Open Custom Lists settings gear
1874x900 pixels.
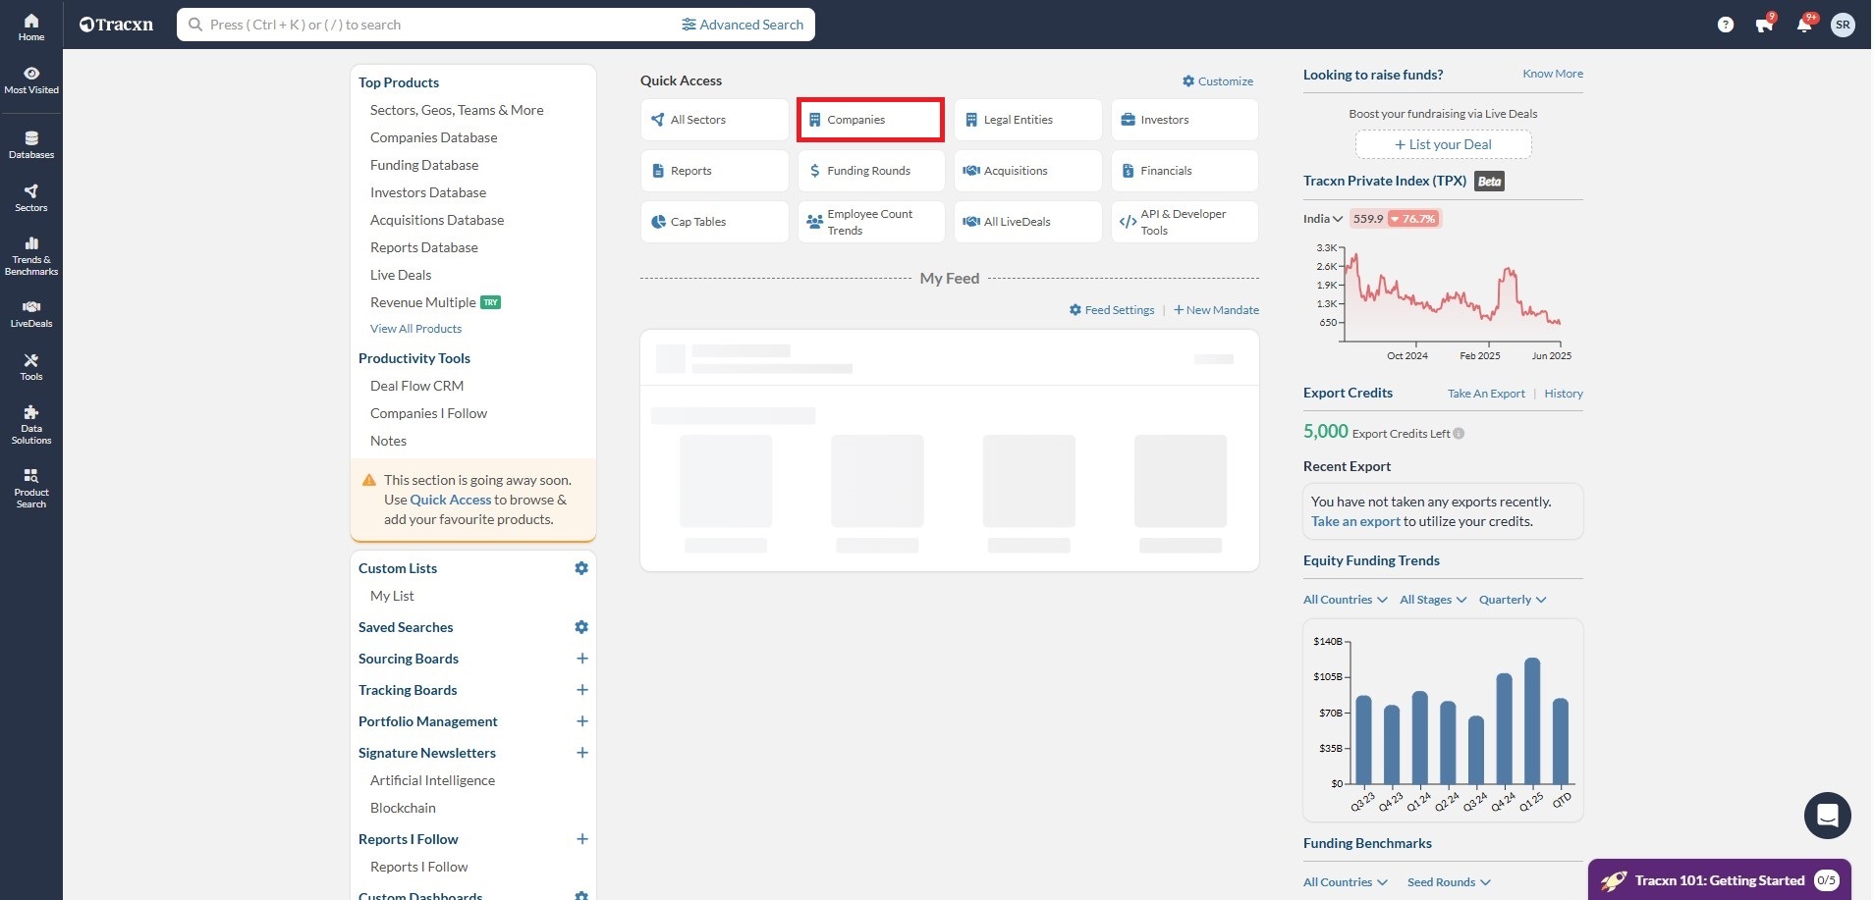pyautogui.click(x=581, y=568)
